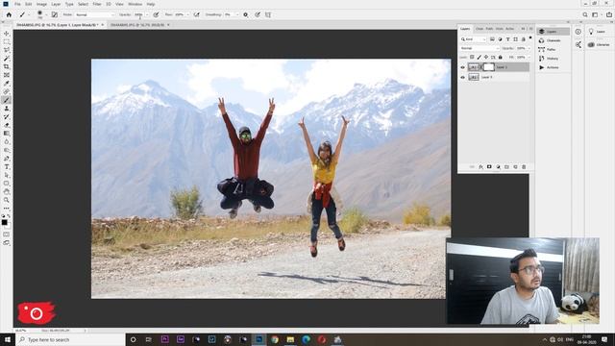Viewport: 615px width, 346px height.
Task: Open the Filter menu
Action: click(x=97, y=4)
